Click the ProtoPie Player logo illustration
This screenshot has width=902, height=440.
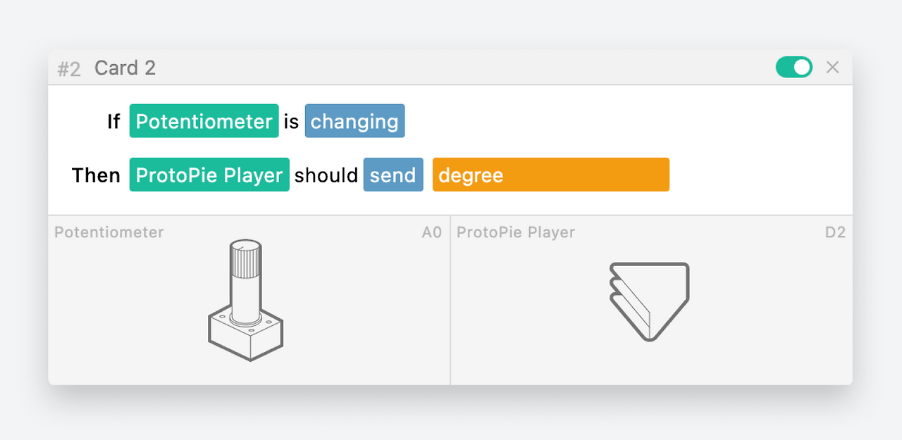(649, 302)
